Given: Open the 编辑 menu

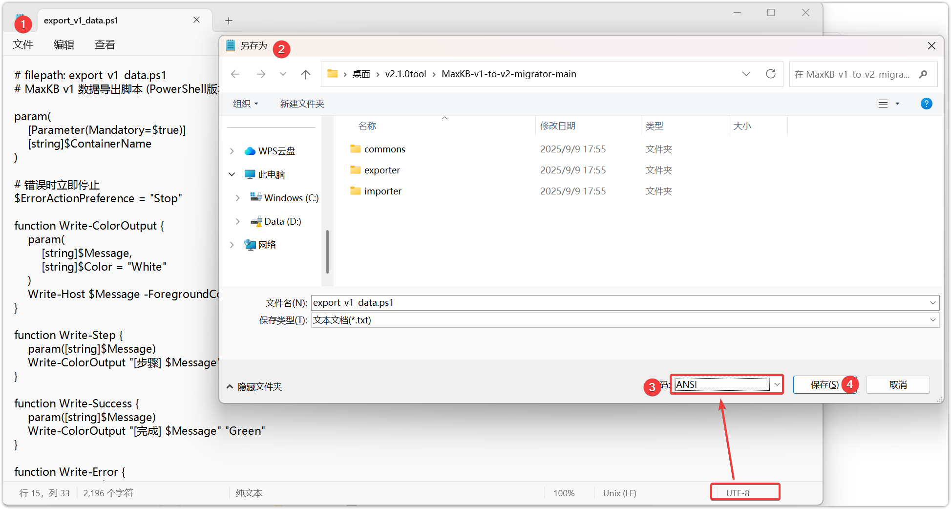Looking at the screenshot, I should (x=64, y=45).
